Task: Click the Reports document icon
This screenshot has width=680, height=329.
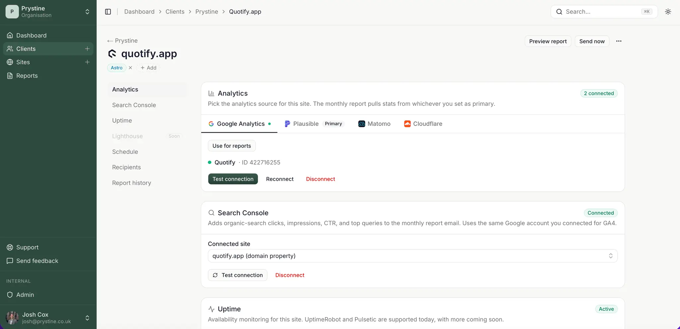Action: (10, 76)
